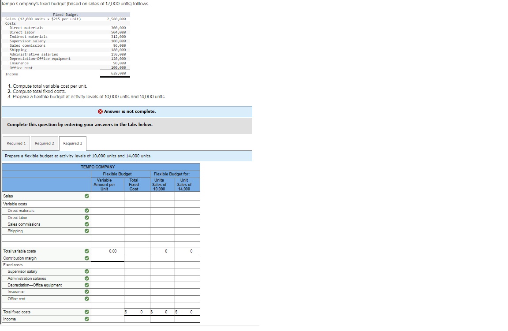The height and width of the screenshot is (331, 508).
Task: Click the green checkmark beside Sales row
Action: (87, 197)
